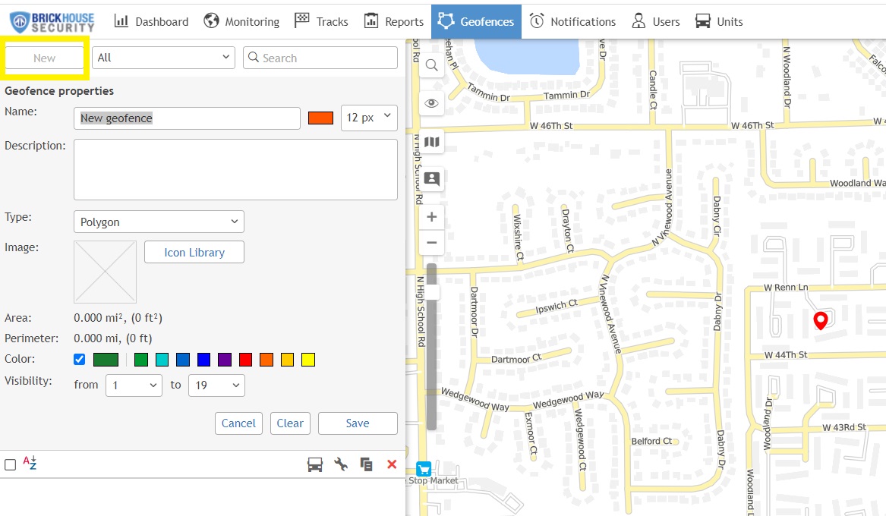
Task: Pick the red palette color
Action: (x=245, y=360)
